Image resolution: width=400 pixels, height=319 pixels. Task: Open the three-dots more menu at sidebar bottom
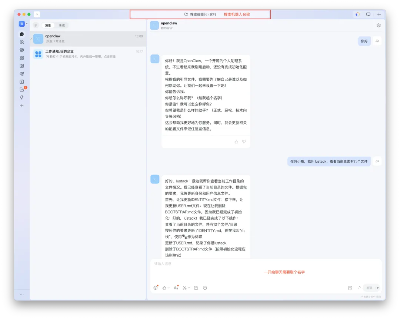coord(22,295)
